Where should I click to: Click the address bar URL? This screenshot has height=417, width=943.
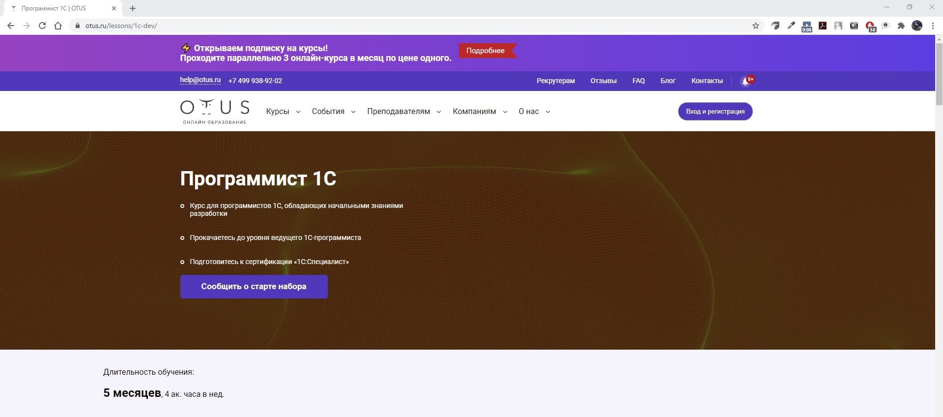tap(121, 26)
